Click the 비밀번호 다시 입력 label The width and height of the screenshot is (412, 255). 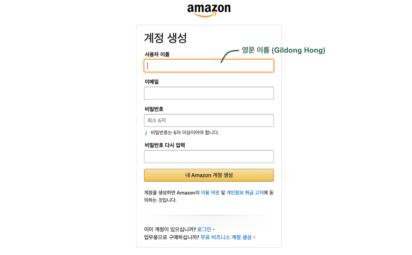coord(165,145)
